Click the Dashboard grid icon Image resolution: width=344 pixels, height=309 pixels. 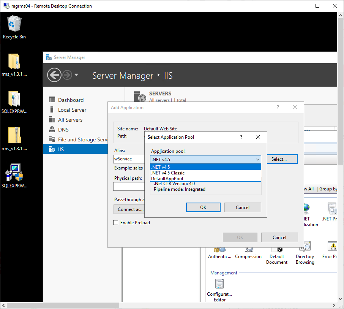pos(52,100)
